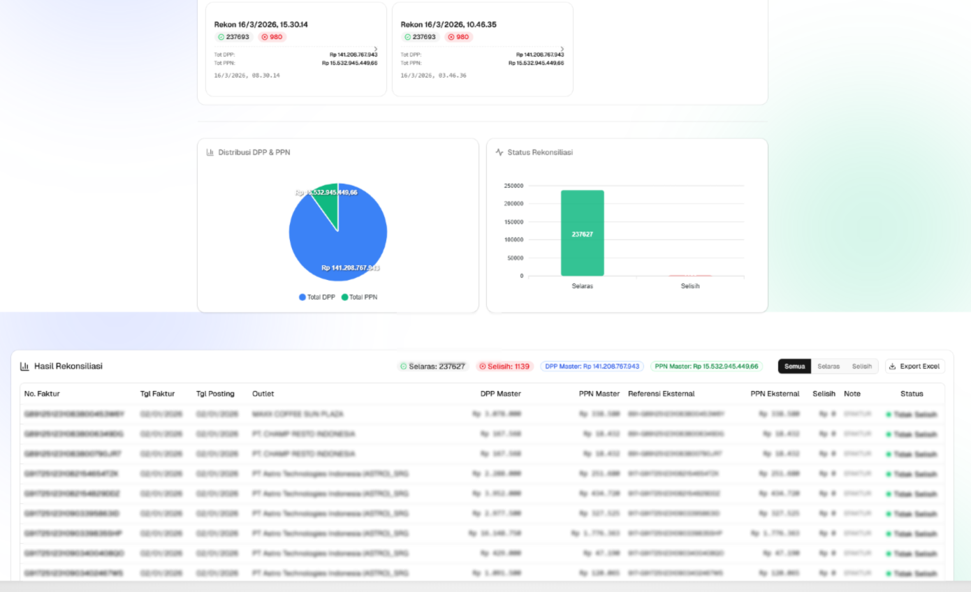Image resolution: width=971 pixels, height=592 pixels.
Task: Click the chart icon next to "Hasil Rekonsiliasi"
Action: [x=25, y=366]
